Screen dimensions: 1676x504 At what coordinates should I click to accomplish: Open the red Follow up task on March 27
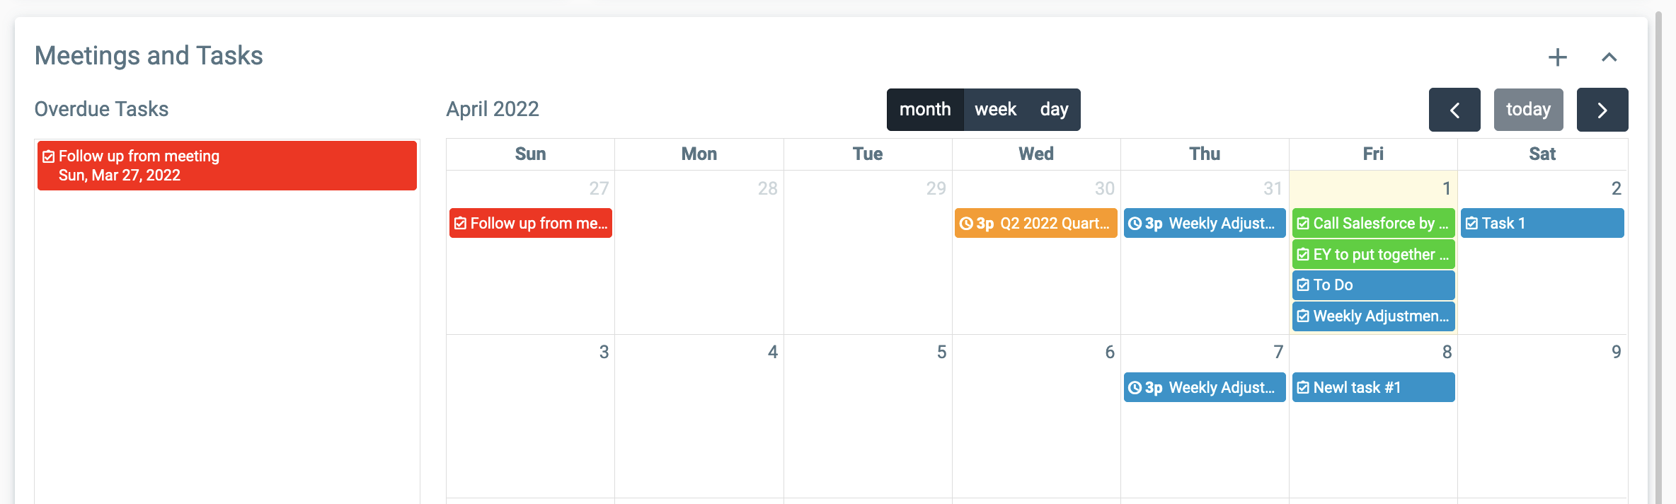point(531,223)
